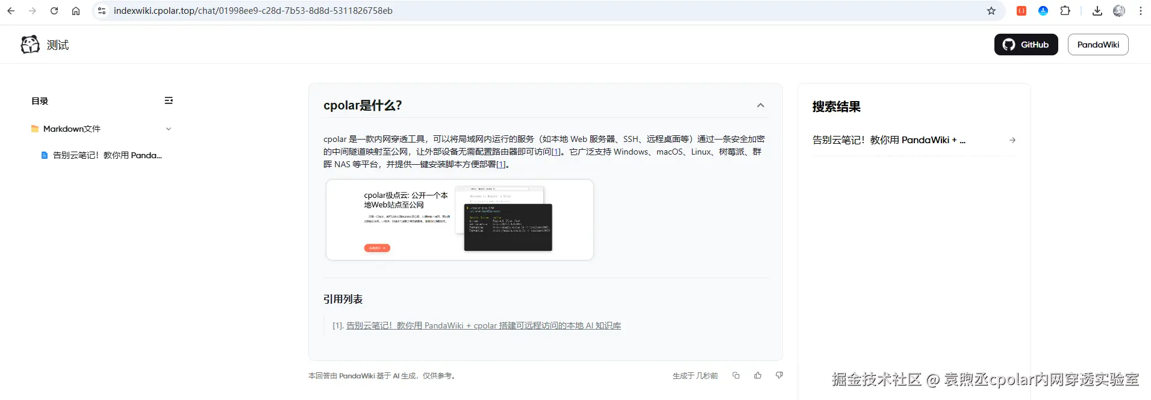1151x400 pixels.
Task: Click the arrow icon on the search result
Action: 1012,140
